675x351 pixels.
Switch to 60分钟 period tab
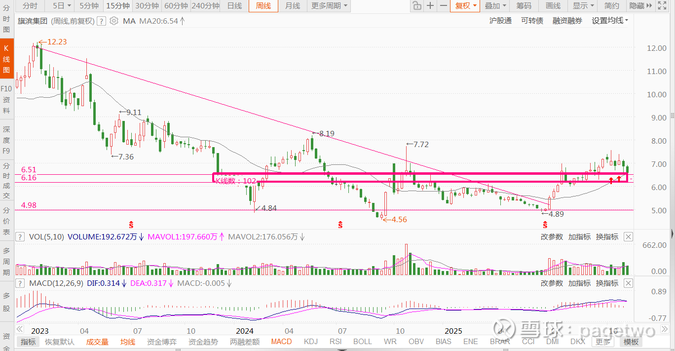pos(176,6)
